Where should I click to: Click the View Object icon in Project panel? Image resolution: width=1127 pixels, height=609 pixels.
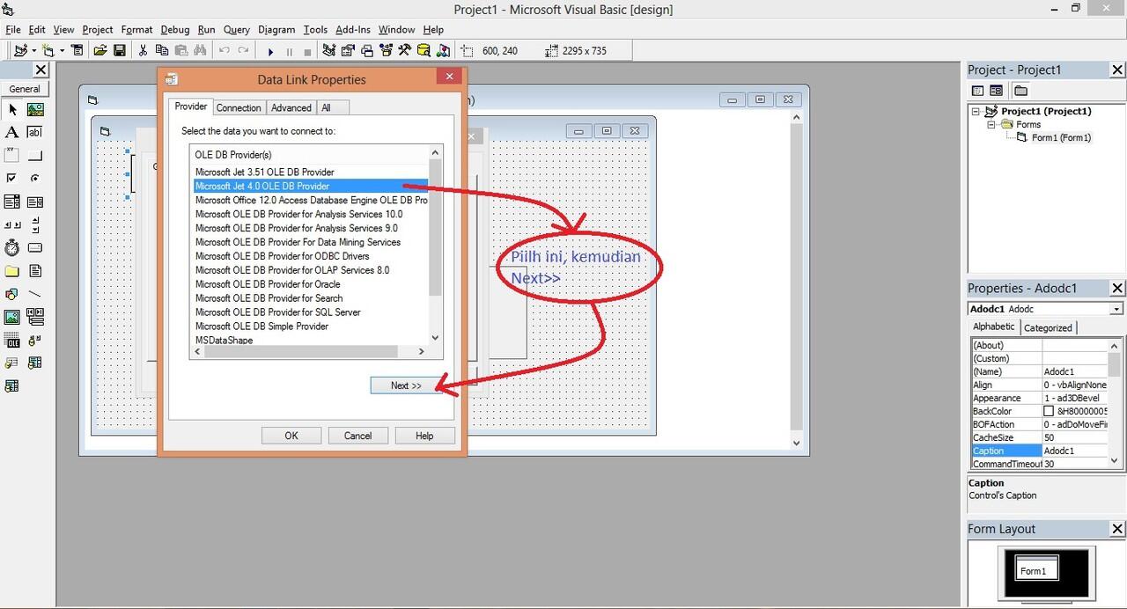(x=997, y=91)
